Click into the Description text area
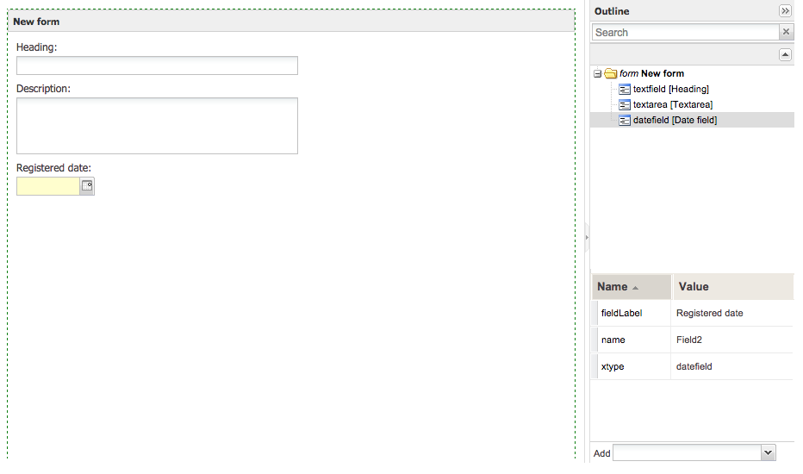The height and width of the screenshot is (474, 803). click(x=157, y=126)
